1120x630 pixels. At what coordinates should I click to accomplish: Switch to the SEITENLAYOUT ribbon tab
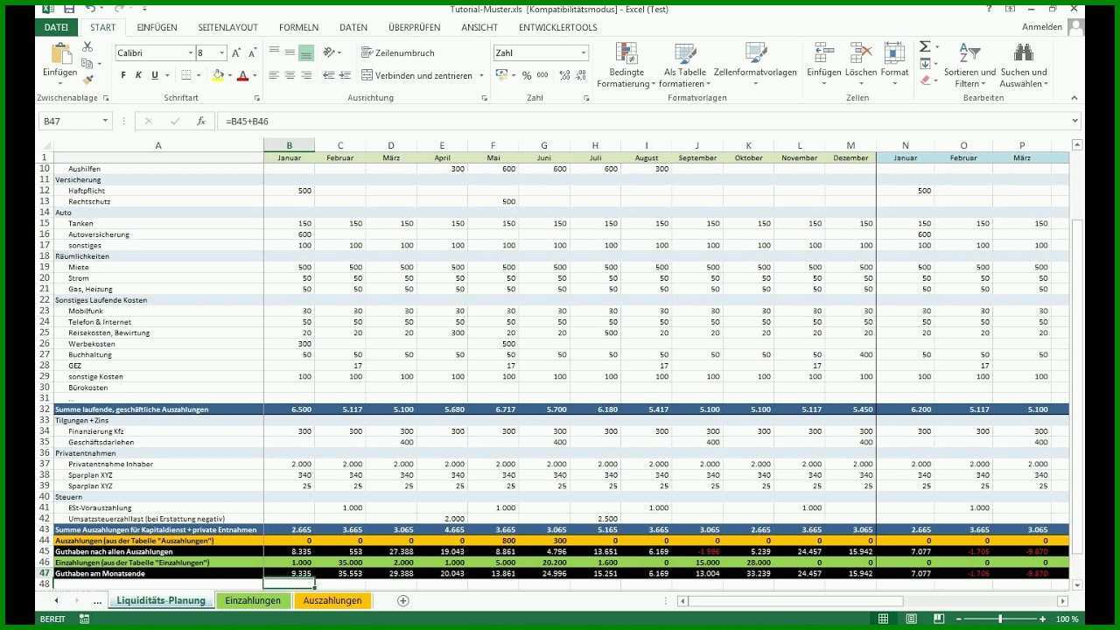pos(227,27)
